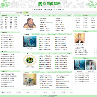Open the green dragon zodiac image
This screenshot has height=97, width=97.
click(x=30, y=60)
